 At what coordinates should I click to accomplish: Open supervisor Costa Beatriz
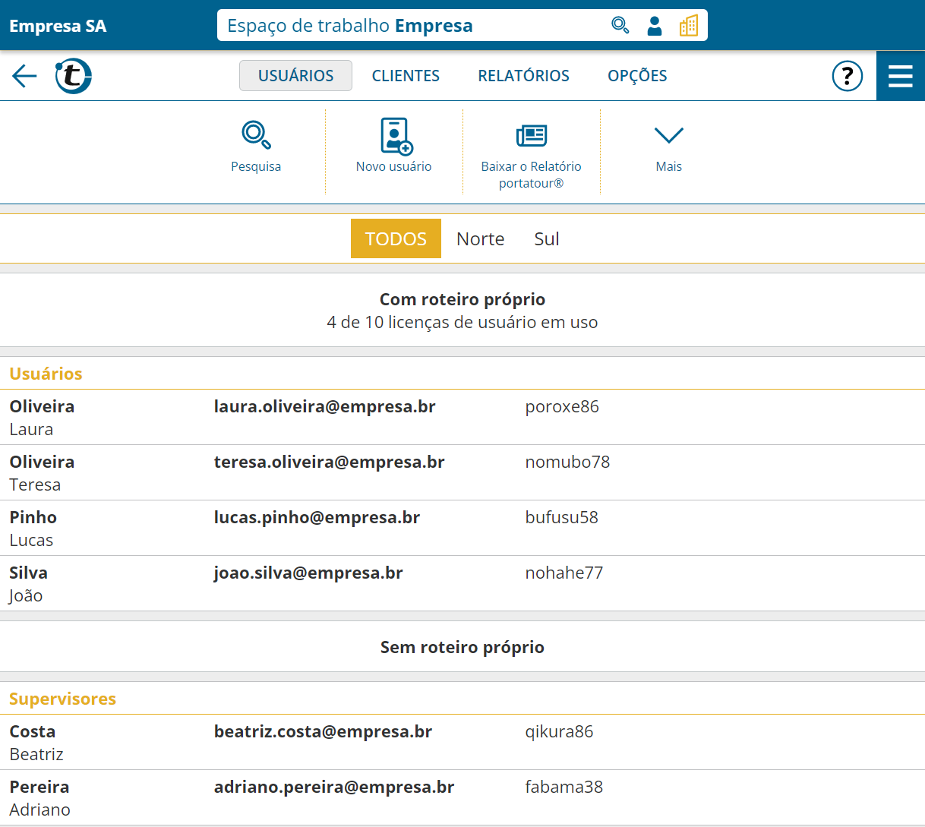point(462,743)
